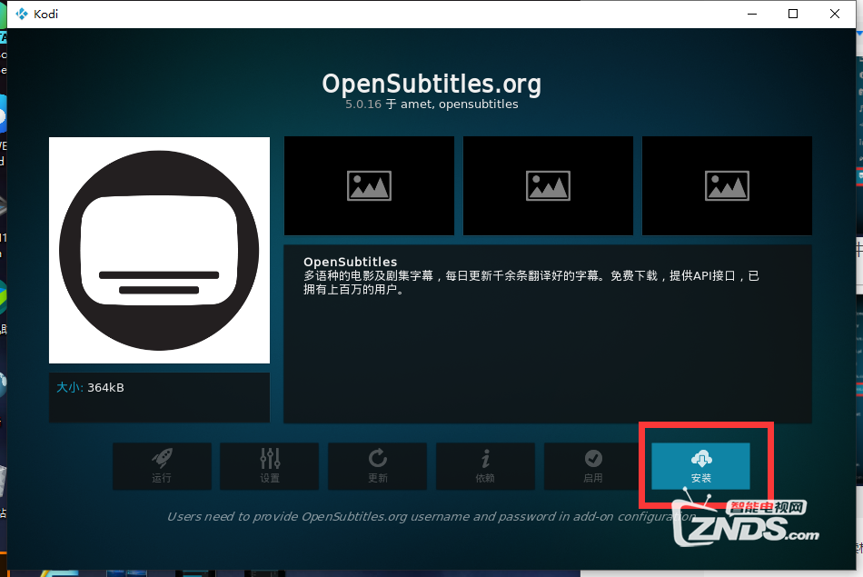863x577 pixels.
Task: Click the 大小 364kB size info panel
Action: pos(159,397)
